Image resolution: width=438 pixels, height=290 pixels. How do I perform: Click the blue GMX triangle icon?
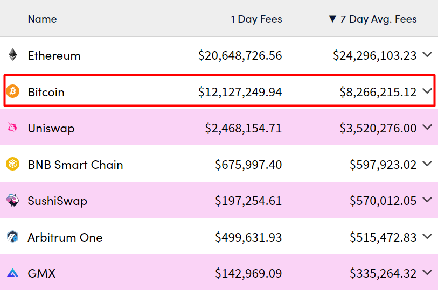12,273
